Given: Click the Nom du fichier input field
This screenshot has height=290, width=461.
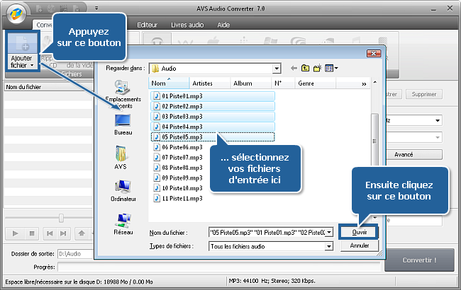Looking at the screenshot, I should (x=267, y=233).
